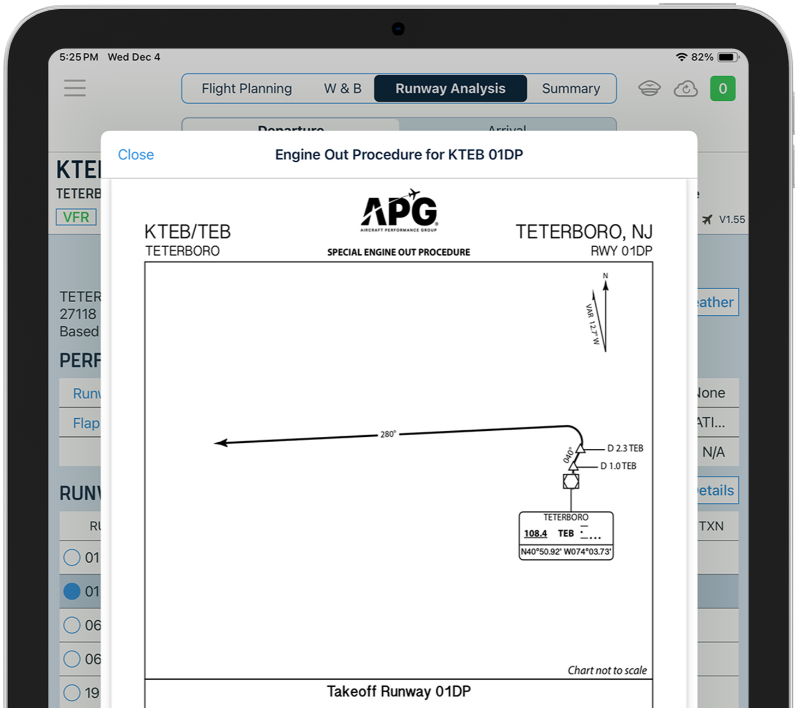Tap the 5:25 PM clock
The width and height of the screenshot is (801, 708).
click(79, 57)
